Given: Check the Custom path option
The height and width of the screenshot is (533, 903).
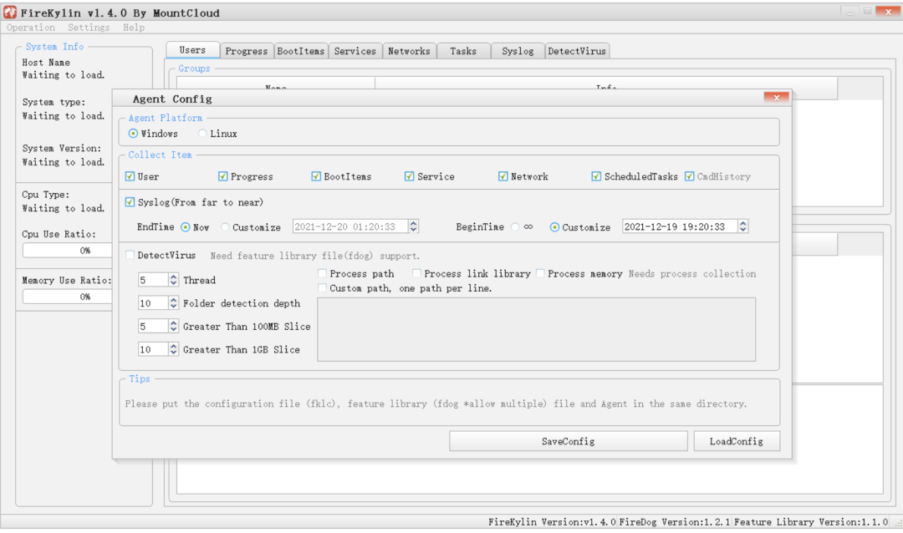Looking at the screenshot, I should 322,287.
